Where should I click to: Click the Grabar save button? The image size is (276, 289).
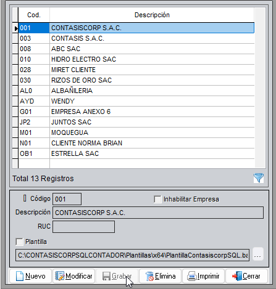(x=117, y=276)
